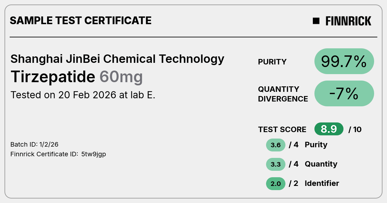The width and height of the screenshot is (387, 203).
Task: Click the black square Finnrick logo icon
Action: [316, 21]
